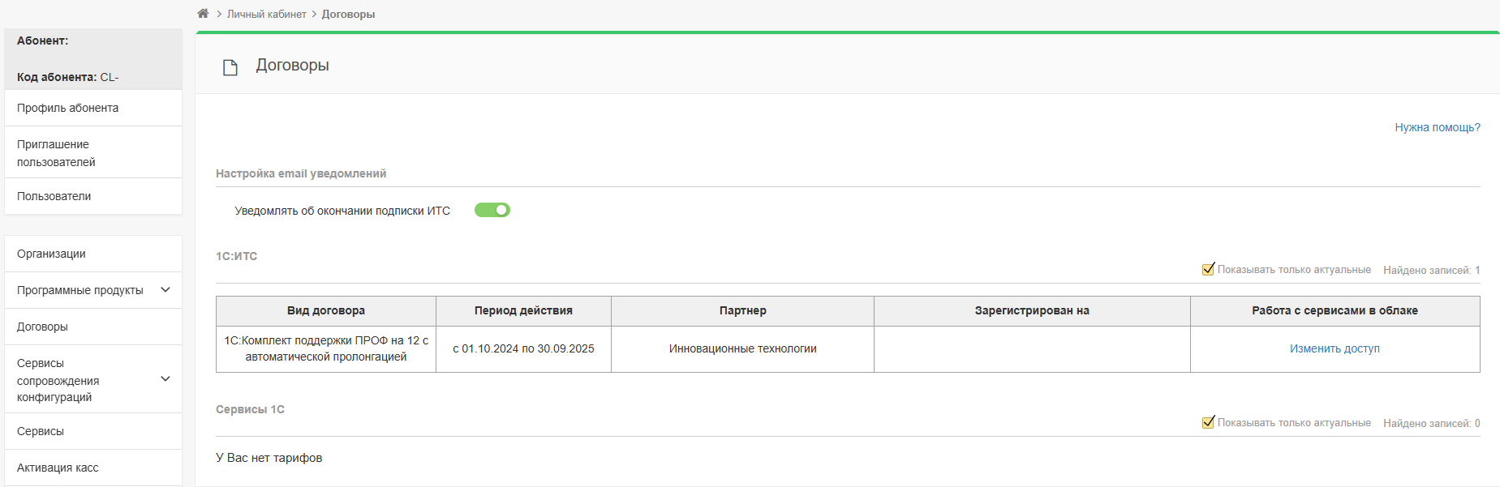Select the 1С:Комплект поддержки ПРОФ contract cell

click(x=326, y=348)
